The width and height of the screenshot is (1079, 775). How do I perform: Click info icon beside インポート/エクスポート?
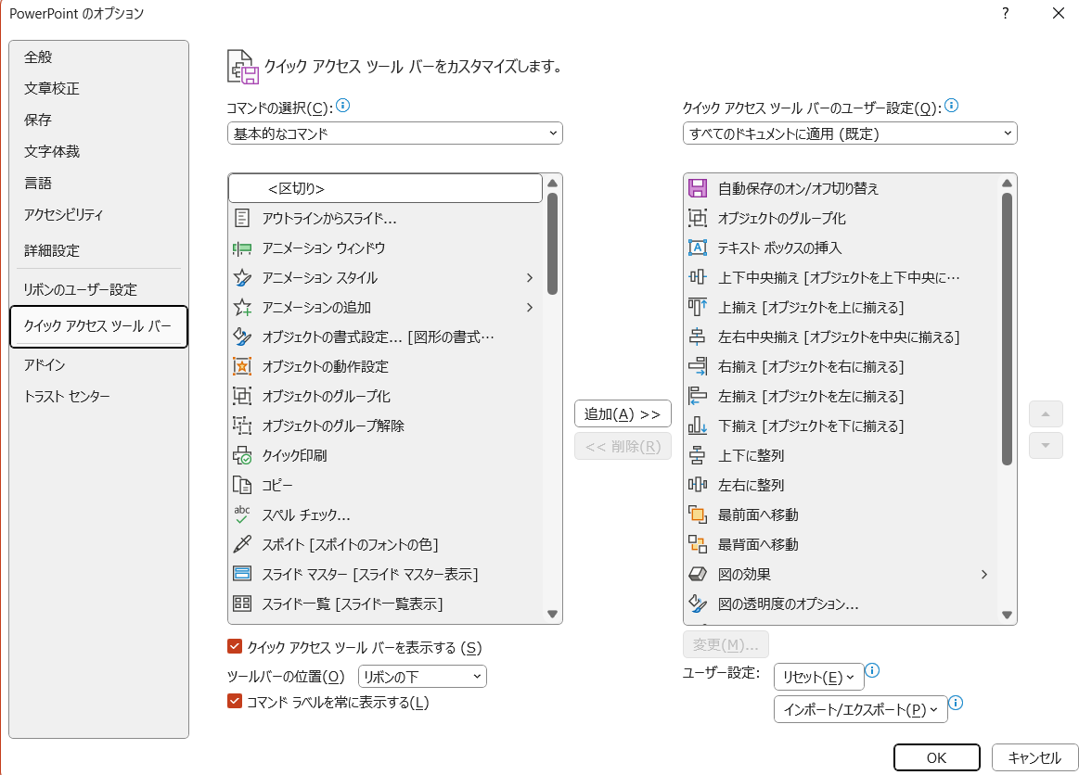(x=955, y=703)
